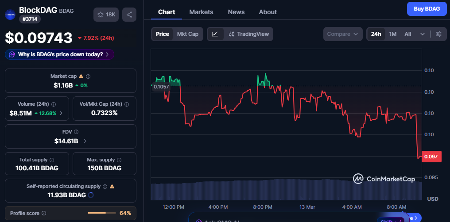
Task: Click the 11.93B BDAG circulating supply
Action: [x=66, y=195]
